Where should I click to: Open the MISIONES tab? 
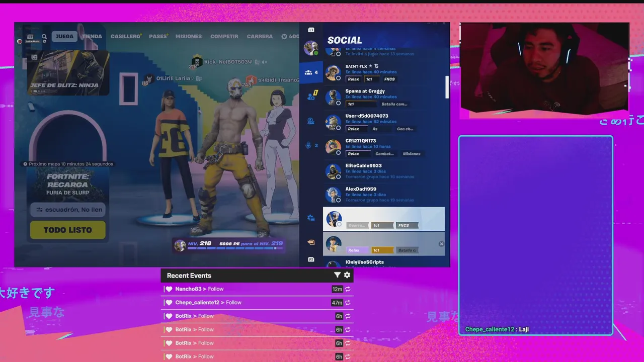(188, 36)
